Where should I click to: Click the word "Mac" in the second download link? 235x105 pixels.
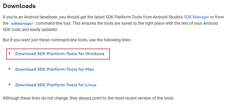(x=90, y=69)
